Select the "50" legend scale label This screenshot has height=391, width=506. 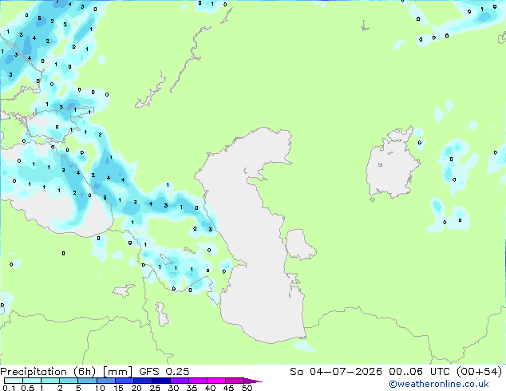[247, 388]
